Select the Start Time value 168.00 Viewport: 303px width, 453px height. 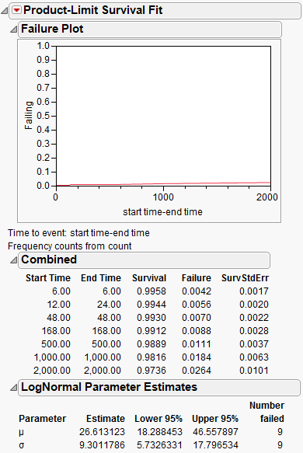(56, 331)
